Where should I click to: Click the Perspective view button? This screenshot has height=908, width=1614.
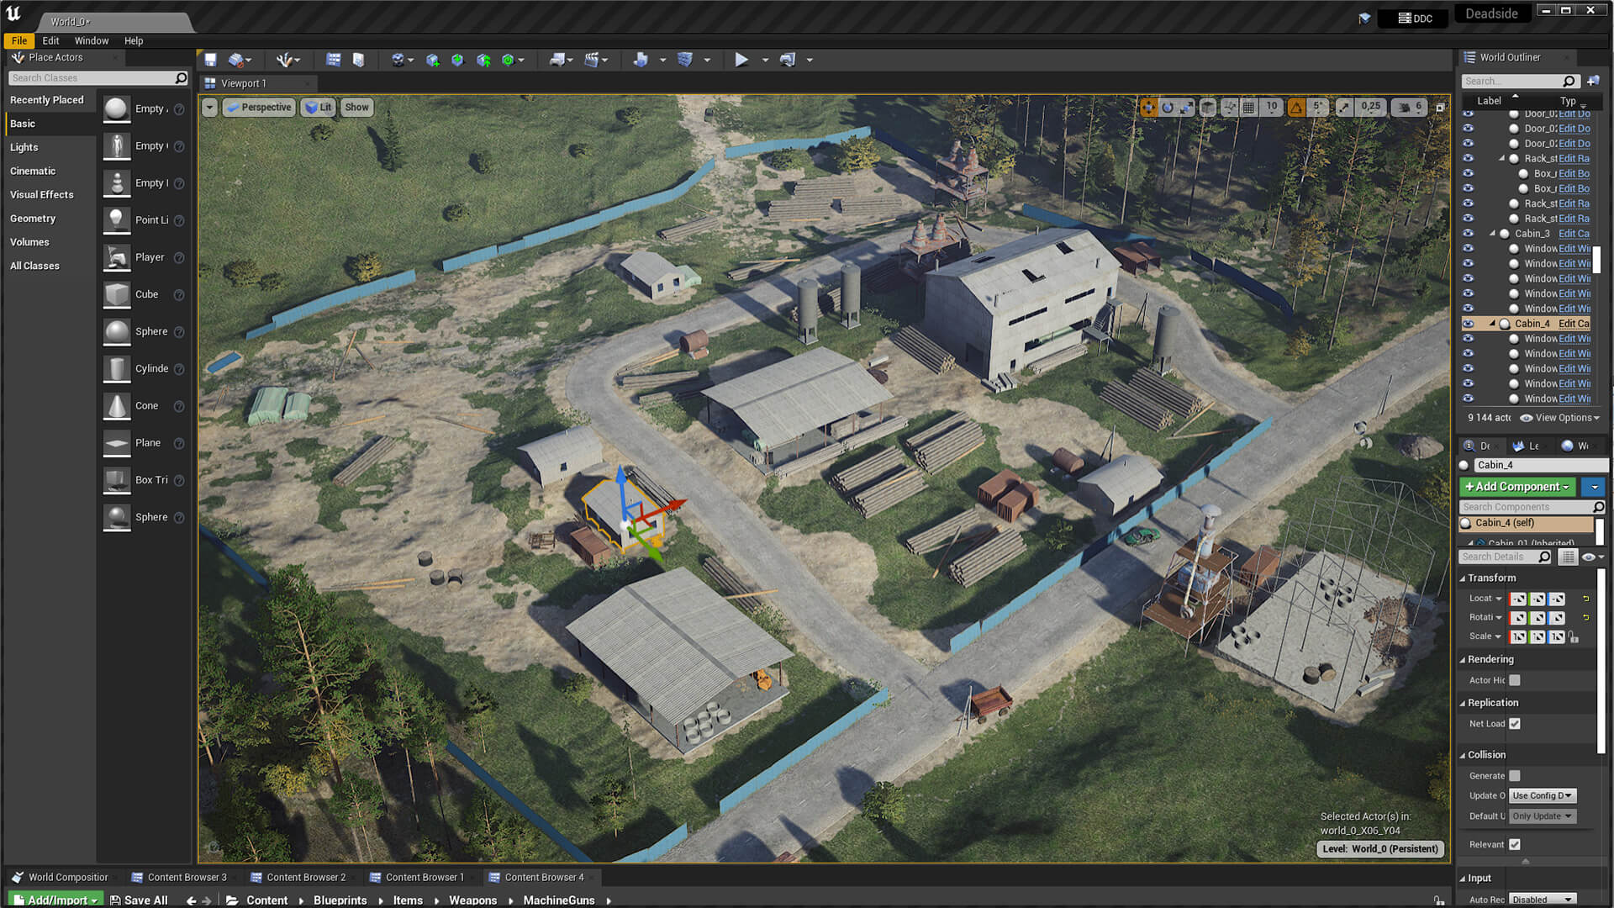tap(259, 108)
